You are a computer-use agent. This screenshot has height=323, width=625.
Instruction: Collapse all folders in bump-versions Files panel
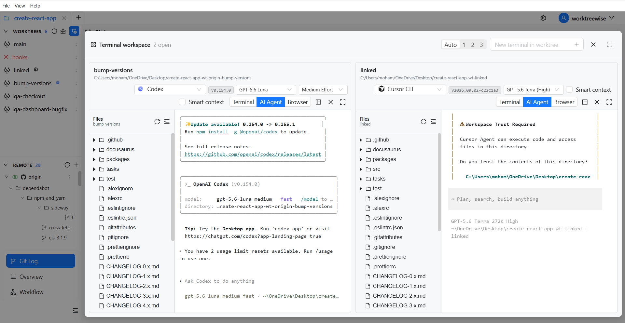click(167, 121)
